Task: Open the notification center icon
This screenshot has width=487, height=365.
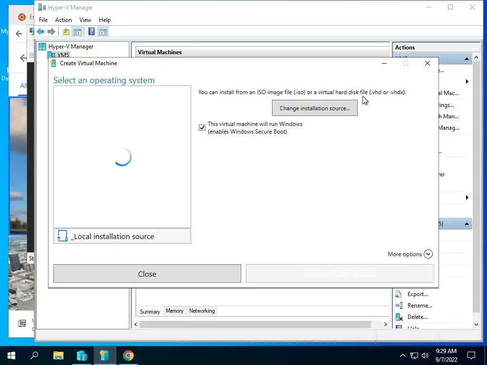Action: tap(471, 355)
